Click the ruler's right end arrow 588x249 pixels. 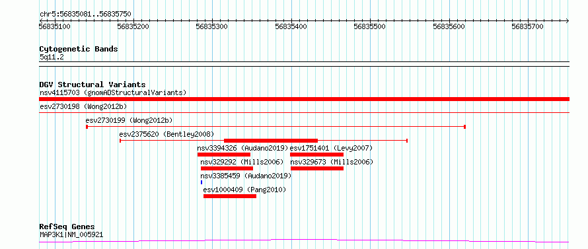coord(567,20)
